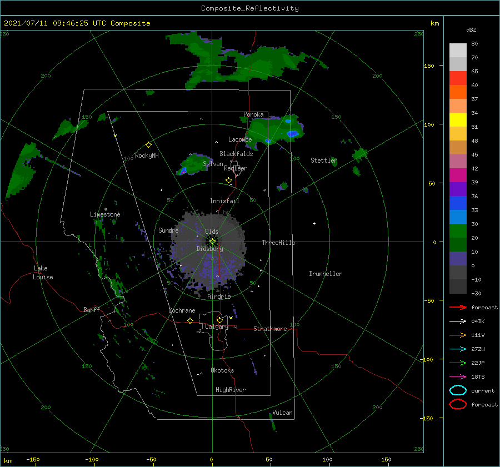Click the -150 label on bottom km axis
The image size is (500, 467).
click(33, 459)
